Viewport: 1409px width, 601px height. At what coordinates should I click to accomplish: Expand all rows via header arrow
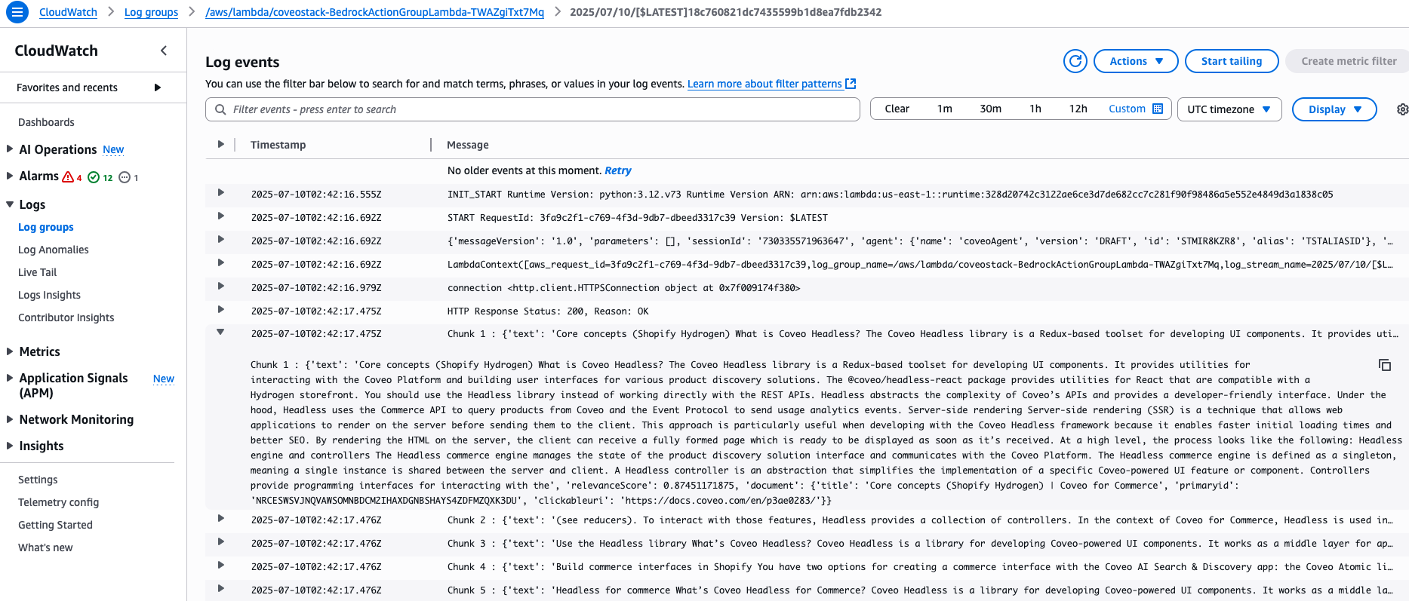pos(220,144)
